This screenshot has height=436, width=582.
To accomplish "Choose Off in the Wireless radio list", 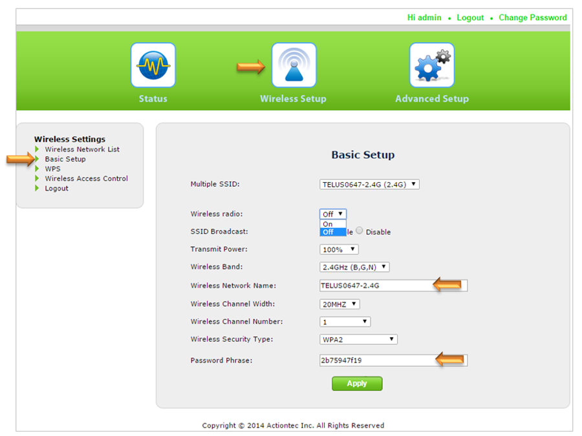I will [332, 232].
